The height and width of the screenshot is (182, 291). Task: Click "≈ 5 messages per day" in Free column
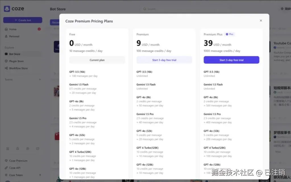pos(82,110)
